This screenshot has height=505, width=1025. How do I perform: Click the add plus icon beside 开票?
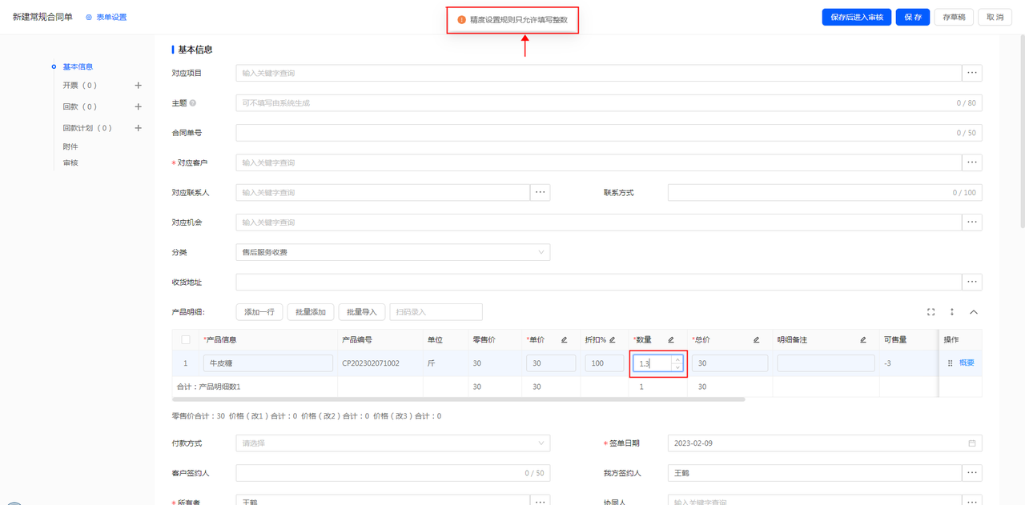pyautogui.click(x=138, y=86)
